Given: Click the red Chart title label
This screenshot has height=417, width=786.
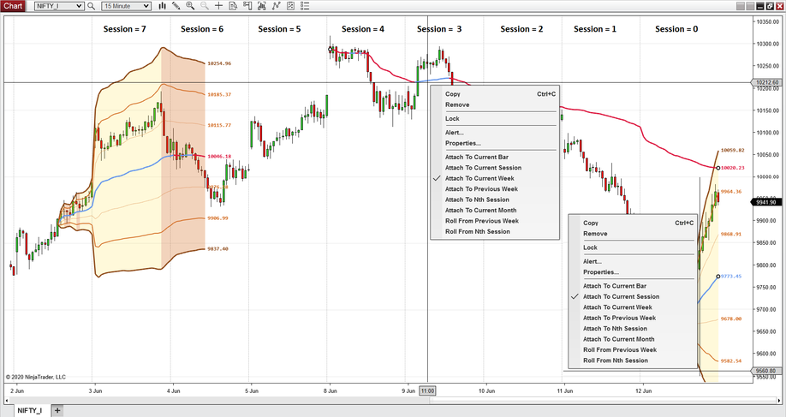Looking at the screenshot, I should (x=13, y=6).
